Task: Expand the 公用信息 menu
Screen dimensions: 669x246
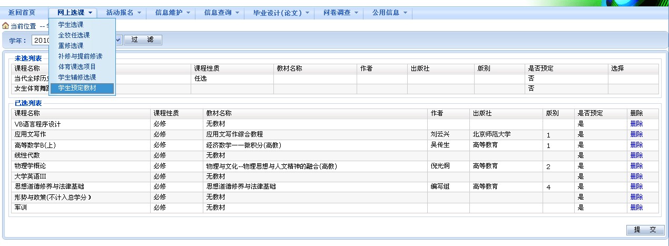Action: click(x=390, y=13)
